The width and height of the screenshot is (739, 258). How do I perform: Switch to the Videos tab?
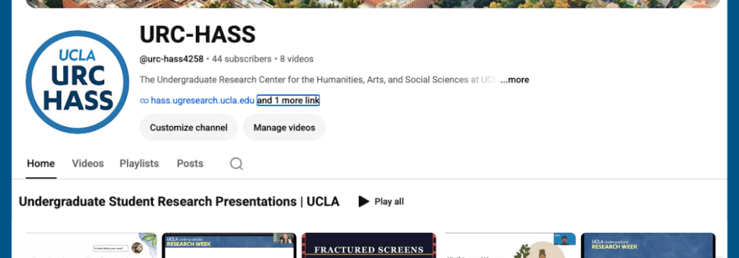(88, 163)
